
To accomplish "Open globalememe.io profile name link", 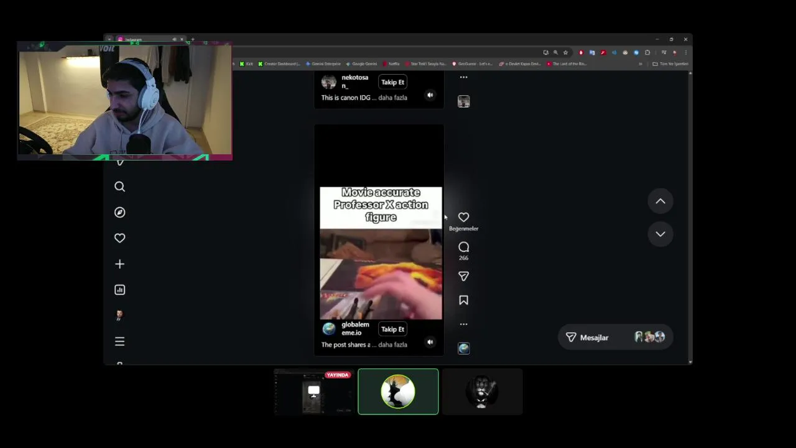I will [x=355, y=329].
